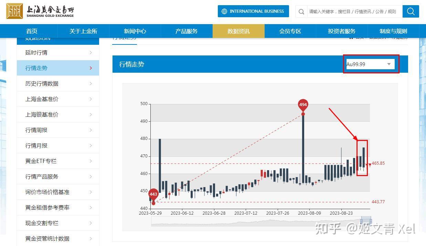426x246 pixels.
Task: Activate the 历史行情数据 sidebar option
Action: click(41, 83)
